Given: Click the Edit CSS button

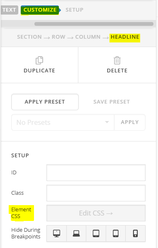Looking at the screenshot, I should pyautogui.click(x=96, y=213).
